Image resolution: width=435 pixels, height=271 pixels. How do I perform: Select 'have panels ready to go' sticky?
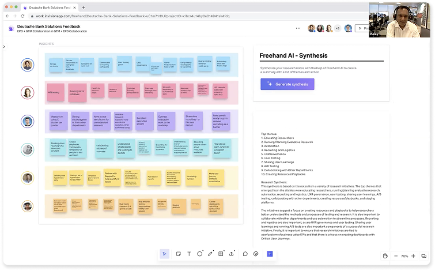click(221, 121)
